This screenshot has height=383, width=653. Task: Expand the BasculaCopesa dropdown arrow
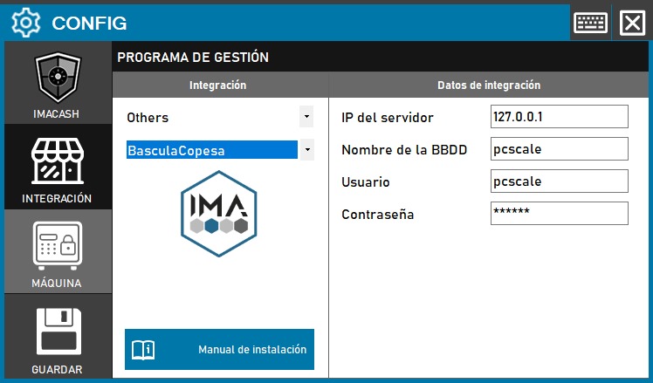[x=306, y=150]
